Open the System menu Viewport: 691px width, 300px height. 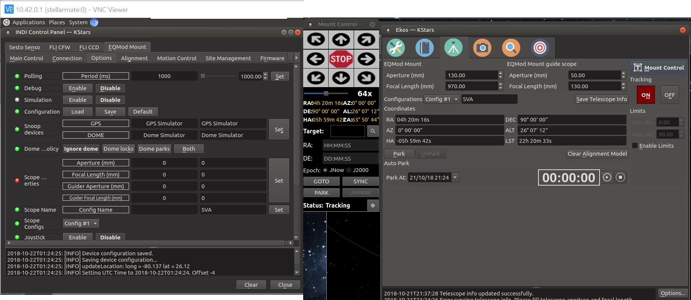pos(78,22)
